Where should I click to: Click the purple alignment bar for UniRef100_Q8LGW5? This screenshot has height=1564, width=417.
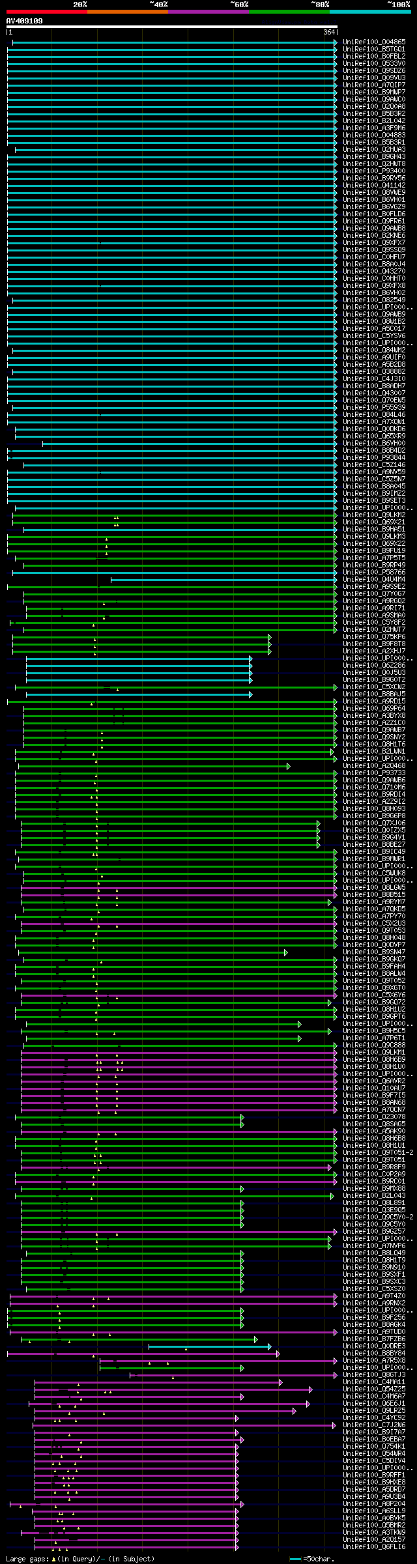point(179,888)
